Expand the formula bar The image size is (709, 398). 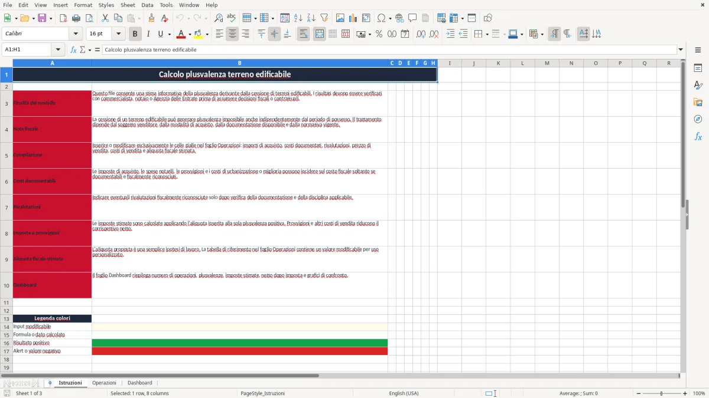[x=681, y=50]
